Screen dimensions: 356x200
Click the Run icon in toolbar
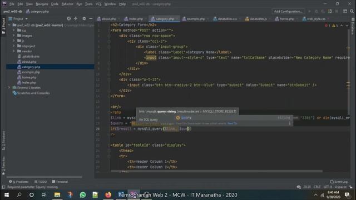[309, 11]
